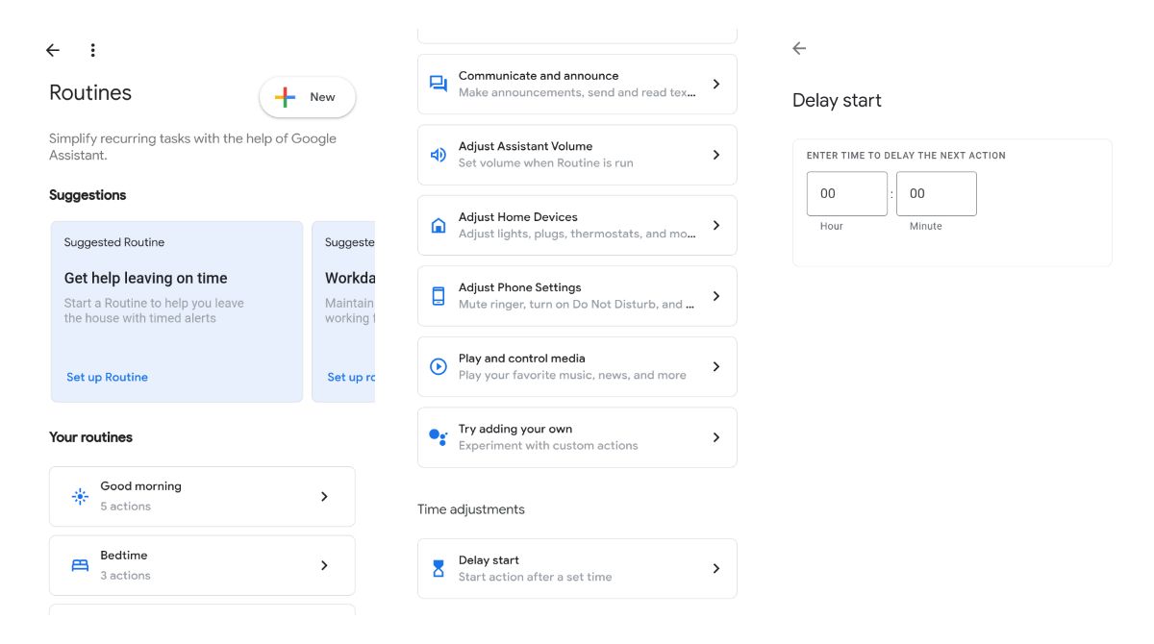The width and height of the screenshot is (1154, 644).
Task: Select Try adding your own action
Action: (577, 437)
